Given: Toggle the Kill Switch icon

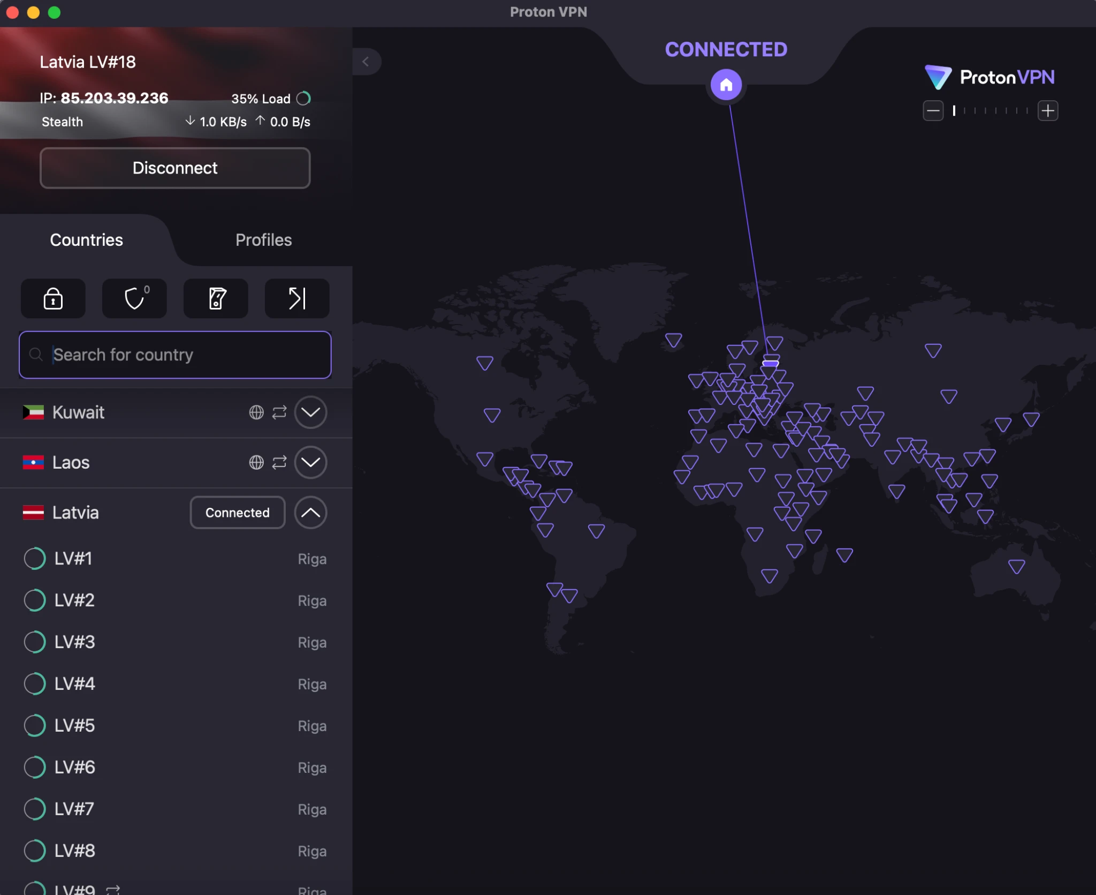Looking at the screenshot, I should (x=215, y=298).
